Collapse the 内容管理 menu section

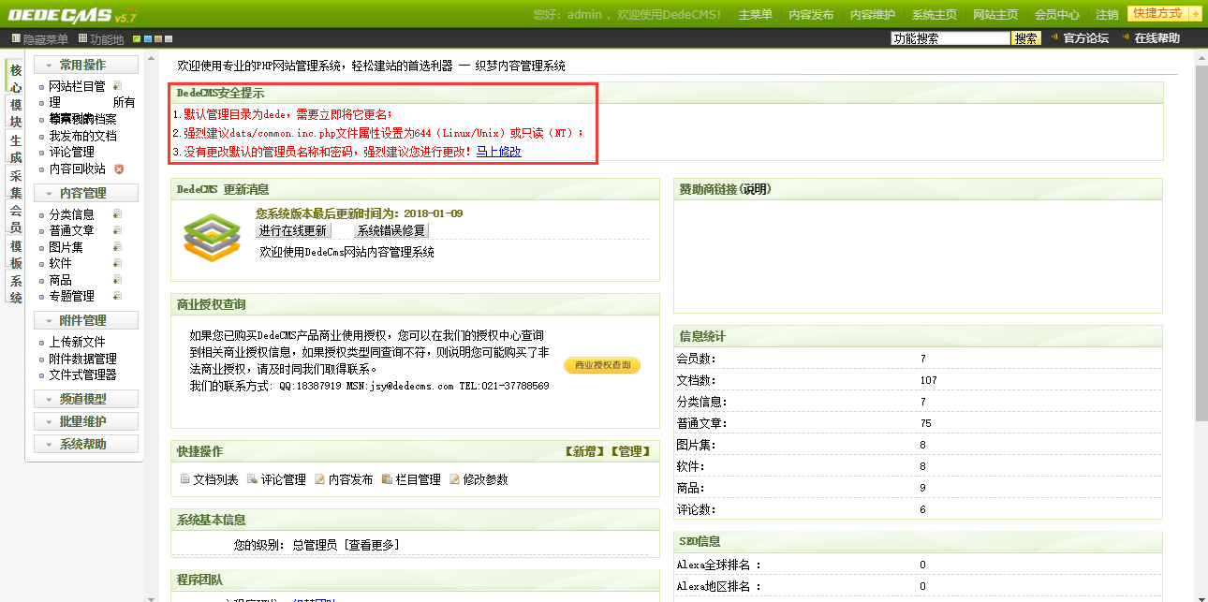[86, 193]
